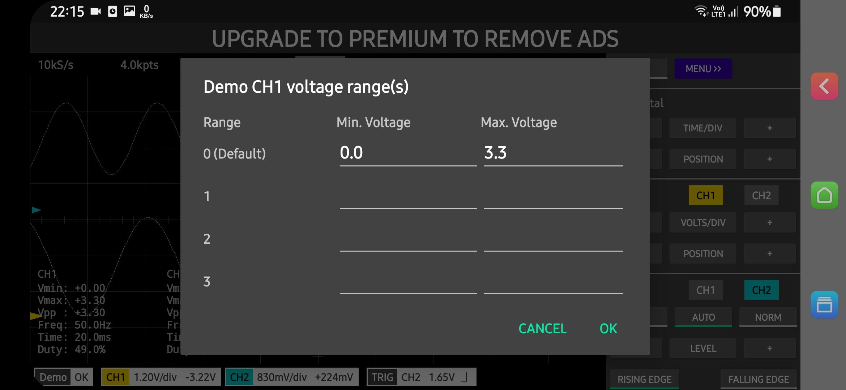Toggle CH1 channel visibility button
Viewport: 846px width, 390px height.
click(x=705, y=195)
